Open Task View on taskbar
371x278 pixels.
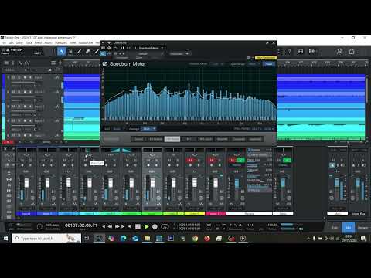coord(87,239)
